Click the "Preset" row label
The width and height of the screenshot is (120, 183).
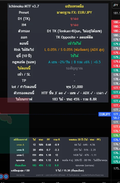(x=24, y=12)
